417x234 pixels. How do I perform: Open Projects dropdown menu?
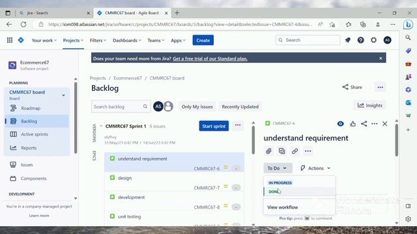point(73,40)
